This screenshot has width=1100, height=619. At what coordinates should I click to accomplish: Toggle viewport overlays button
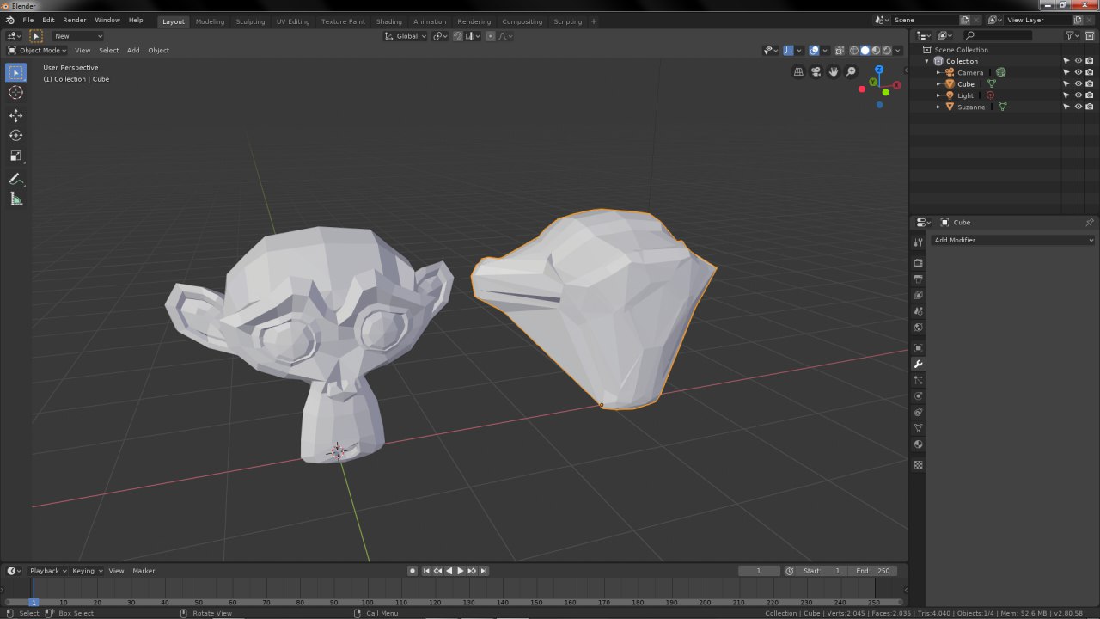(814, 50)
